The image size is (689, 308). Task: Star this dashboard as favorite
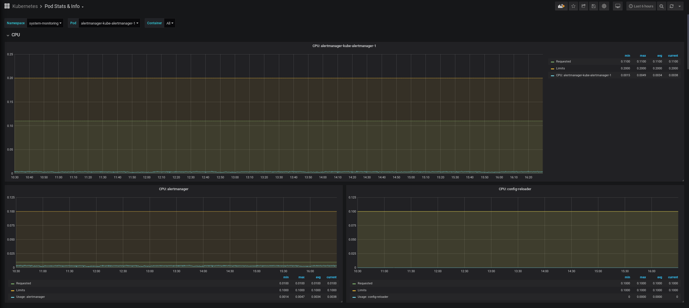pos(573,6)
